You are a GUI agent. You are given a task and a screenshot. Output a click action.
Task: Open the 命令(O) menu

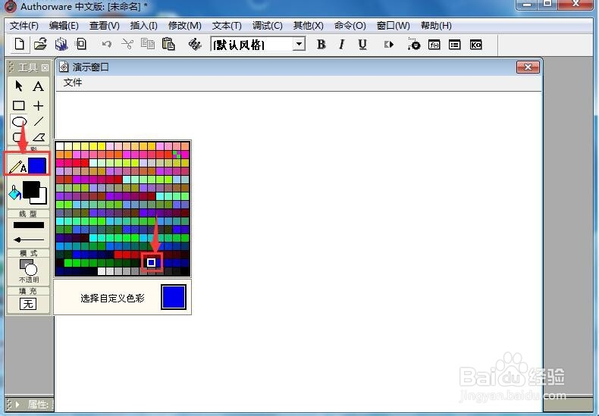point(350,26)
